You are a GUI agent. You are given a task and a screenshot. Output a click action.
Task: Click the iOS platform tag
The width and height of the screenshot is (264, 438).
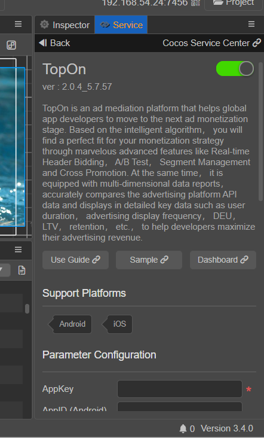[117, 324]
